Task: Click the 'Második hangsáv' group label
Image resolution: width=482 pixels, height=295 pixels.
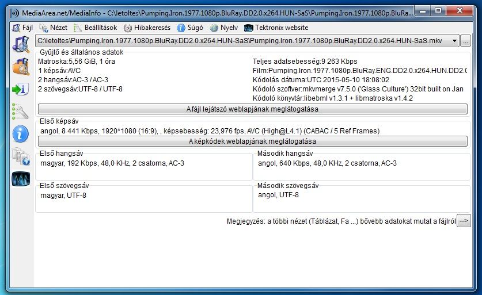Action: [x=285, y=154]
